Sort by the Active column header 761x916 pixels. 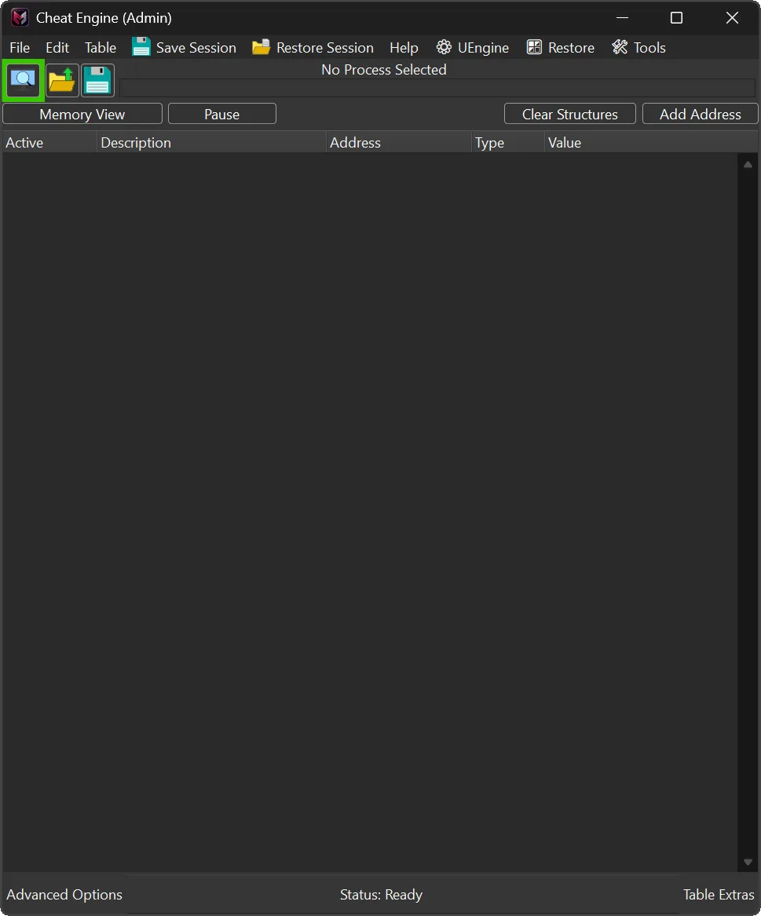click(49, 143)
